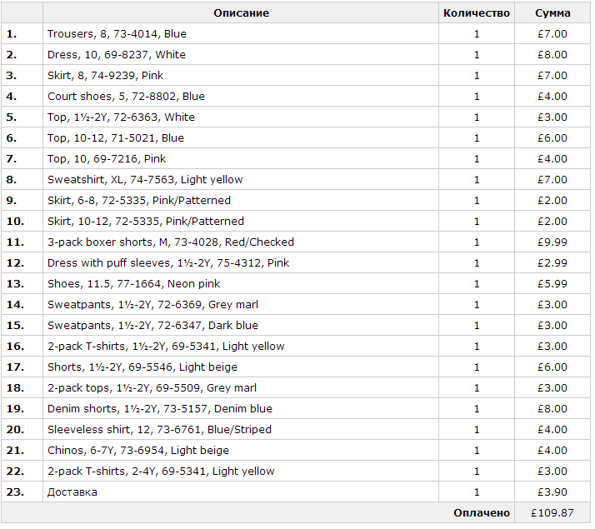Select Chinos, 6-7Y, Light beige row
Image resolution: width=595 pixels, height=529 pixels.
296,450
